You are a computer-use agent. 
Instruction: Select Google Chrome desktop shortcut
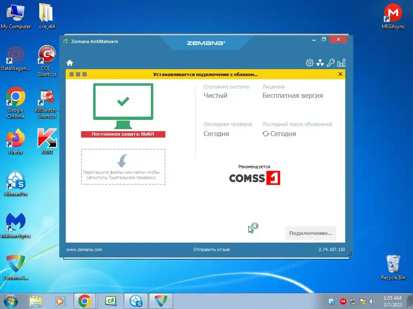tap(16, 103)
